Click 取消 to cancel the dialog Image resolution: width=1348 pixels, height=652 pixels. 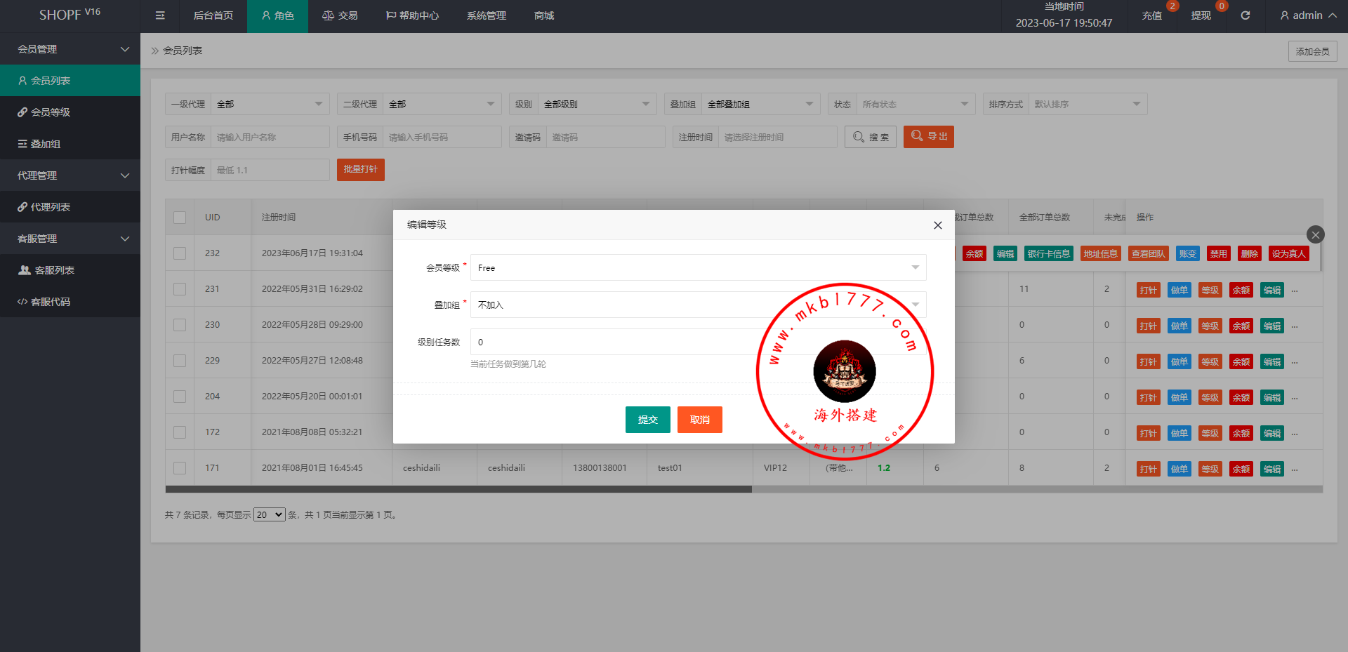pyautogui.click(x=700, y=420)
